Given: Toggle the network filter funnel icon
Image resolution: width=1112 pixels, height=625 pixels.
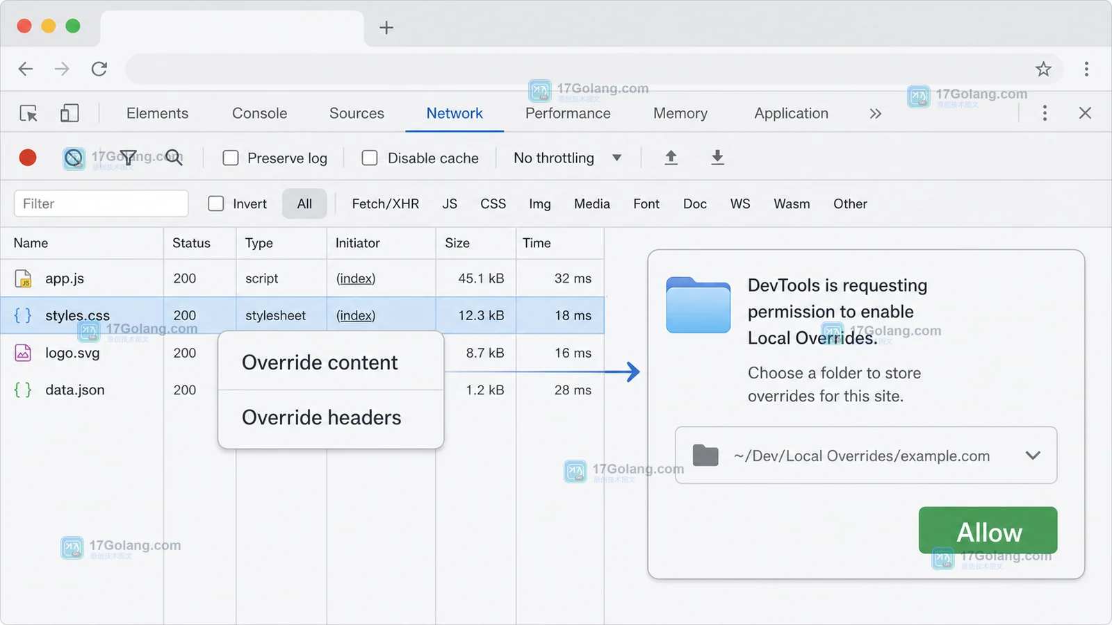Looking at the screenshot, I should point(128,158).
